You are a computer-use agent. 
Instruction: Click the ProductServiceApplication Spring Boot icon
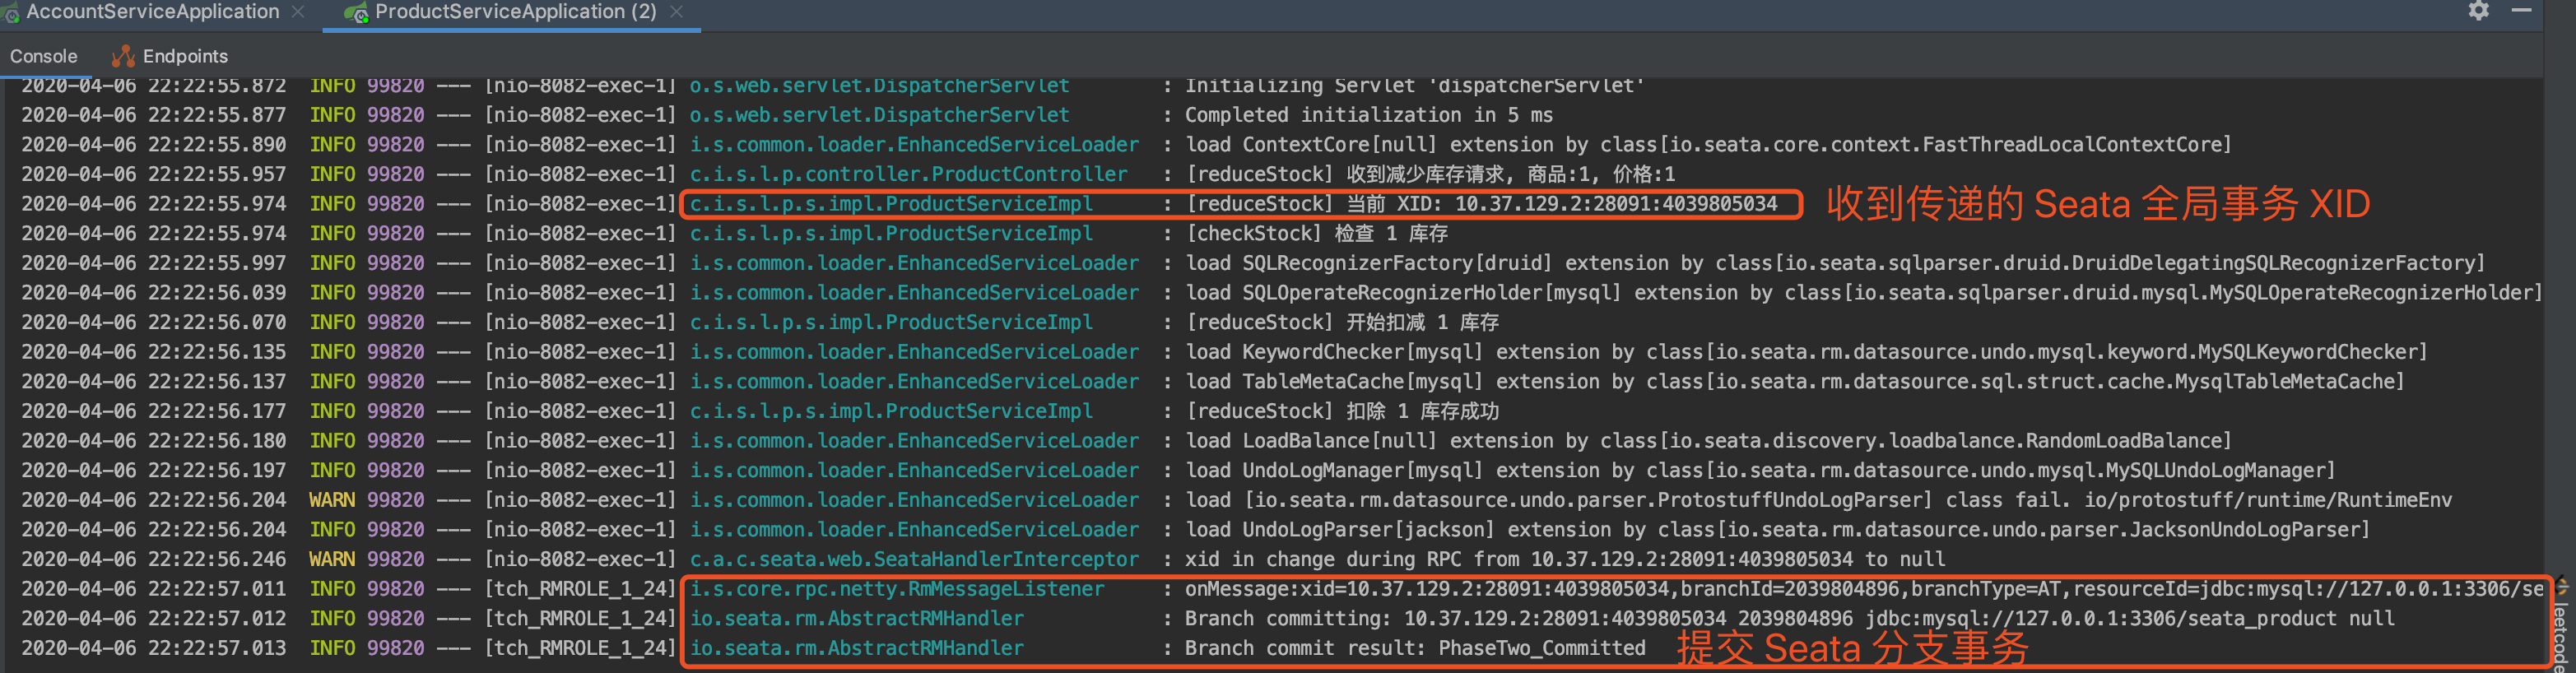355,12
